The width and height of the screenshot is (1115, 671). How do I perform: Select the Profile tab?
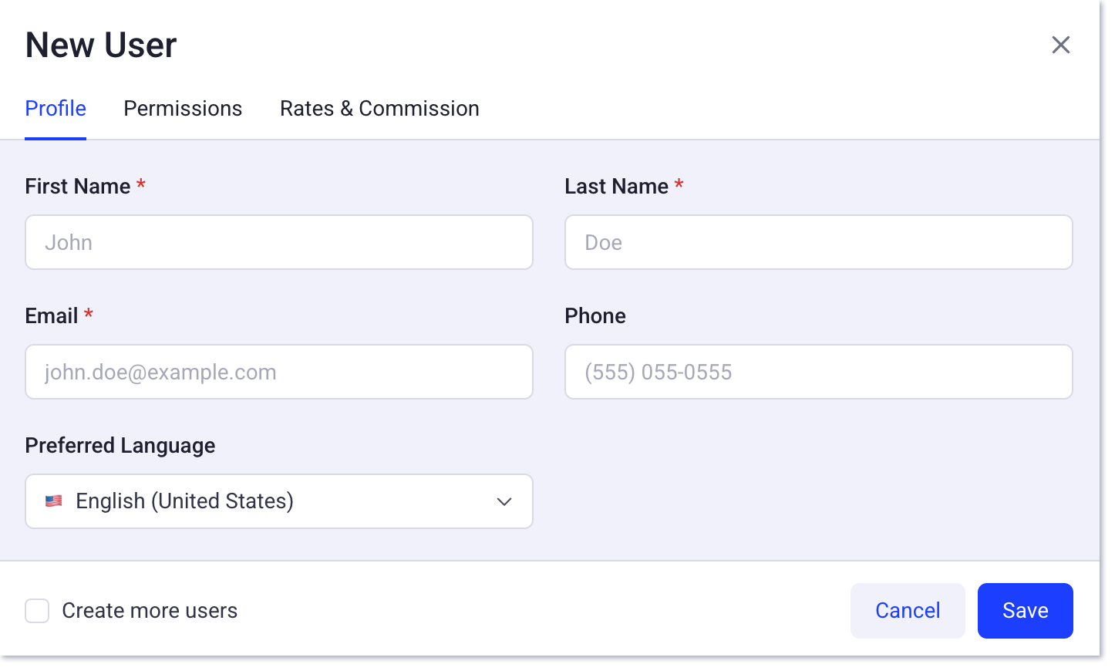[56, 109]
